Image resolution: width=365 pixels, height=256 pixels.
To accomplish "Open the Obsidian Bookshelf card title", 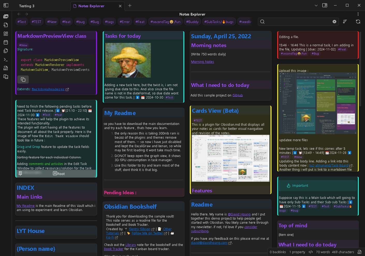I will pos(130,207).
